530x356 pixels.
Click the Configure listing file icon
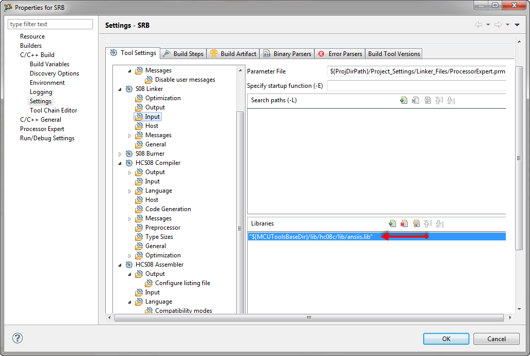(149, 283)
